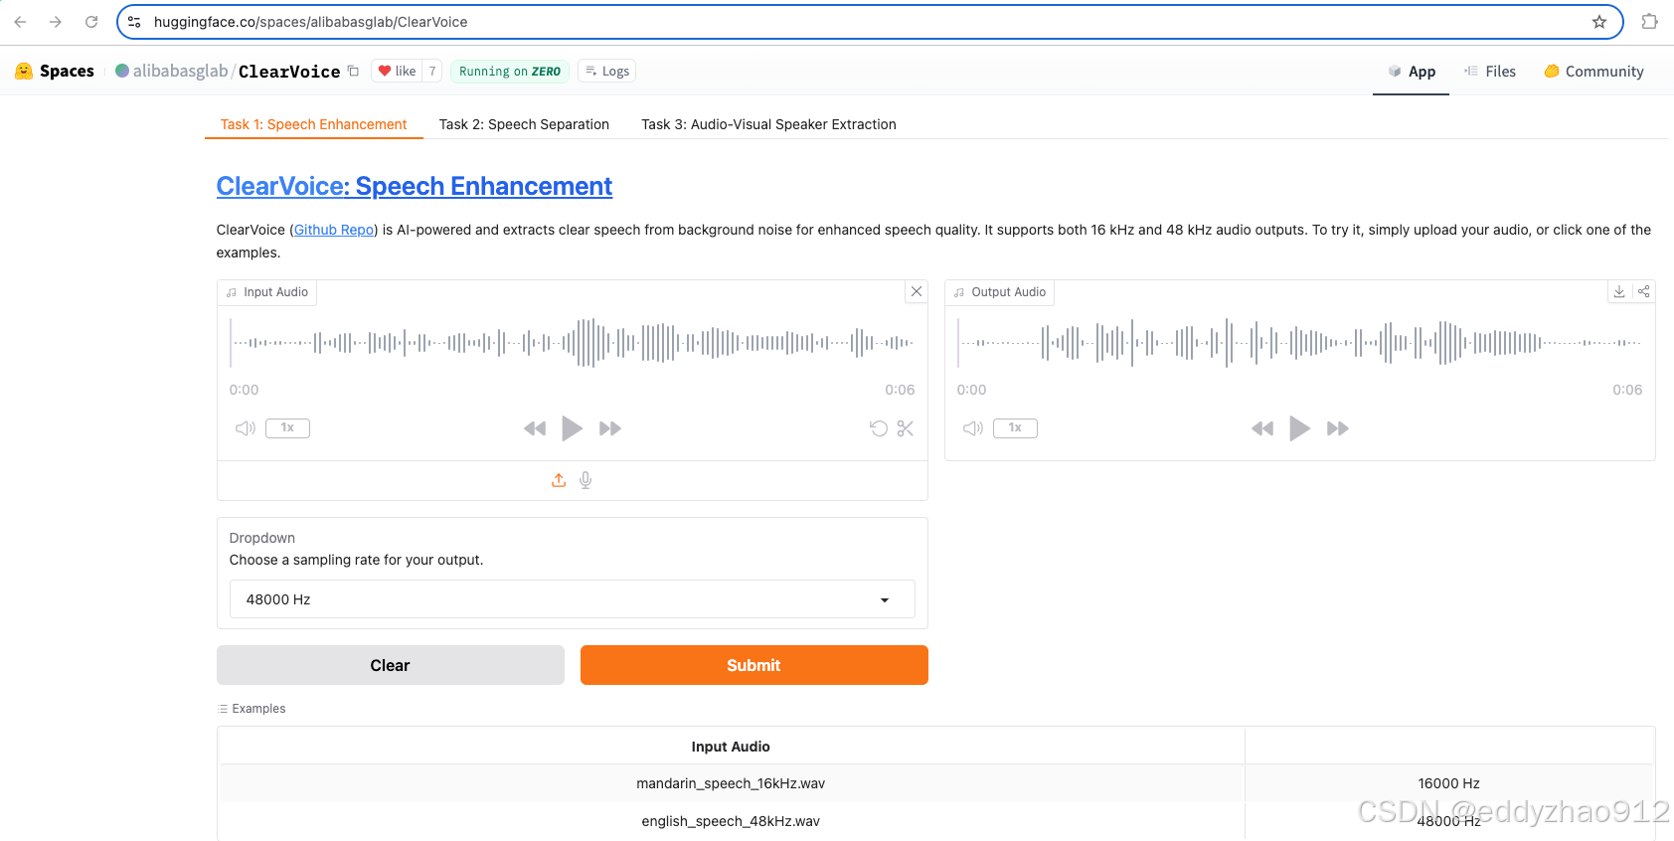Play Input Audio

pyautogui.click(x=573, y=428)
